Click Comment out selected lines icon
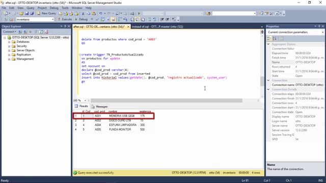Viewport: 326px width, 183px height. pyautogui.click(x=149, y=19)
